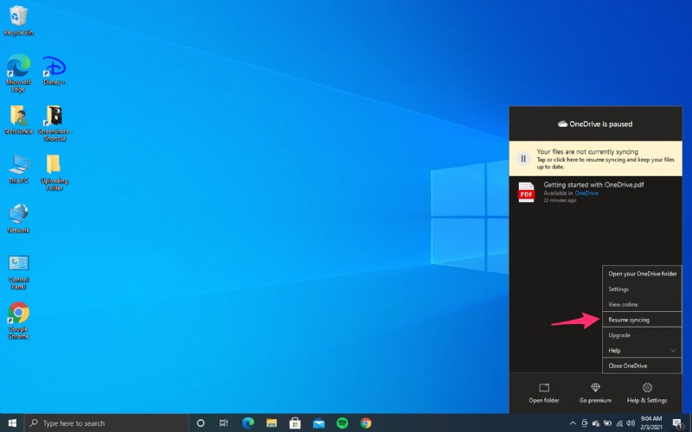692x432 pixels.
Task: Select the Tech Junkie folder icon
Action: (18, 120)
